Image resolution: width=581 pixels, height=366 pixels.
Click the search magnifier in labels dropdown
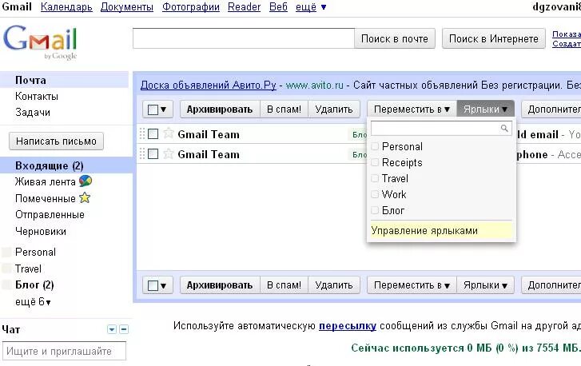504,128
